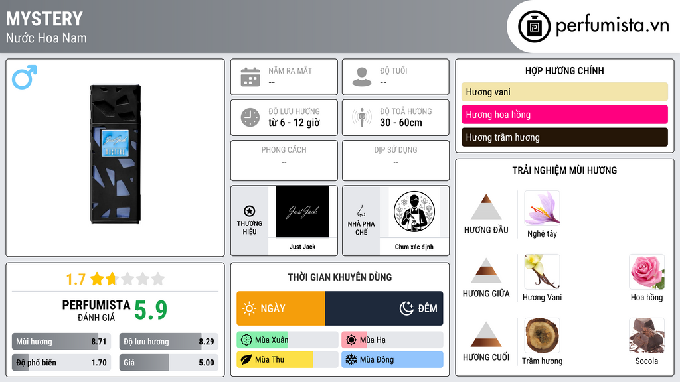Click the green 5.9 Perfumista score
The image size is (680, 382).
[x=151, y=310]
